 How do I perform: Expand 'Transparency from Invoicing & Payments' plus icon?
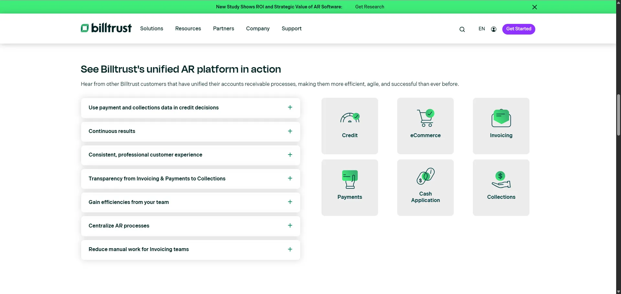(x=290, y=178)
